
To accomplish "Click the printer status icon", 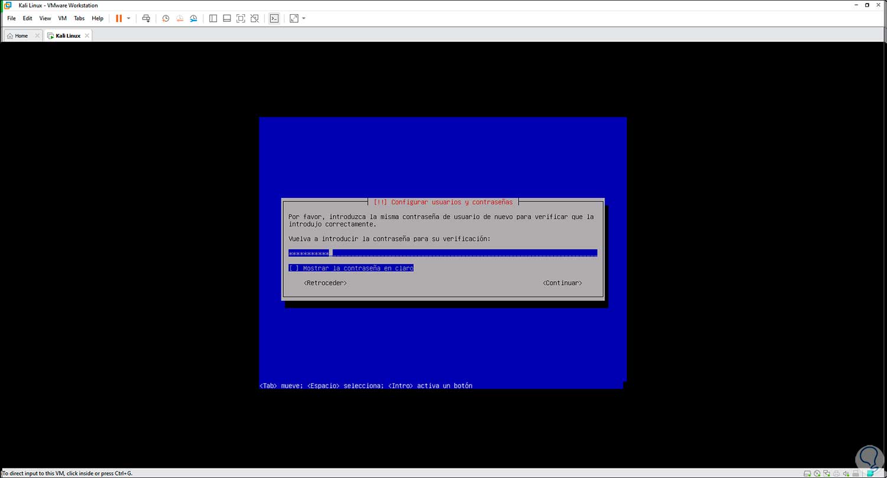I will pyautogui.click(x=835, y=473).
